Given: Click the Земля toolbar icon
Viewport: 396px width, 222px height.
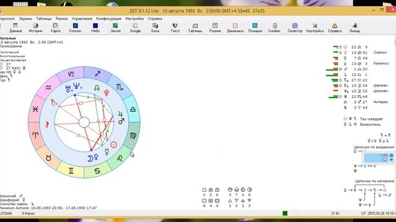Looking at the screenshot, I should pyautogui.click(x=115, y=28).
